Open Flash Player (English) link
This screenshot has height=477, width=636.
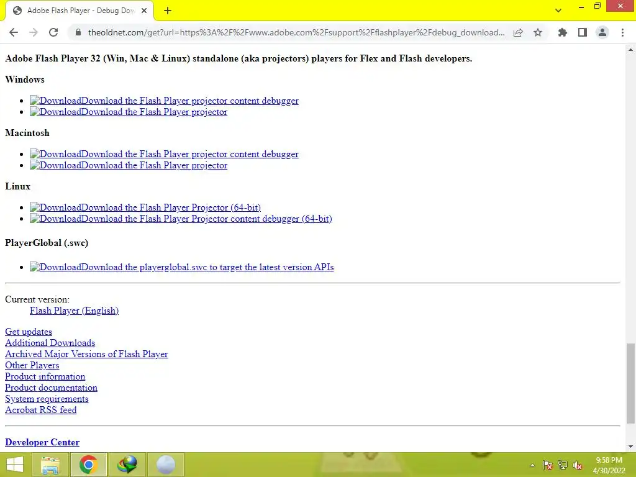[x=75, y=311]
